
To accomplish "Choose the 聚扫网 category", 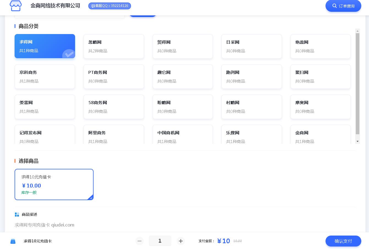I will point(321,77).
